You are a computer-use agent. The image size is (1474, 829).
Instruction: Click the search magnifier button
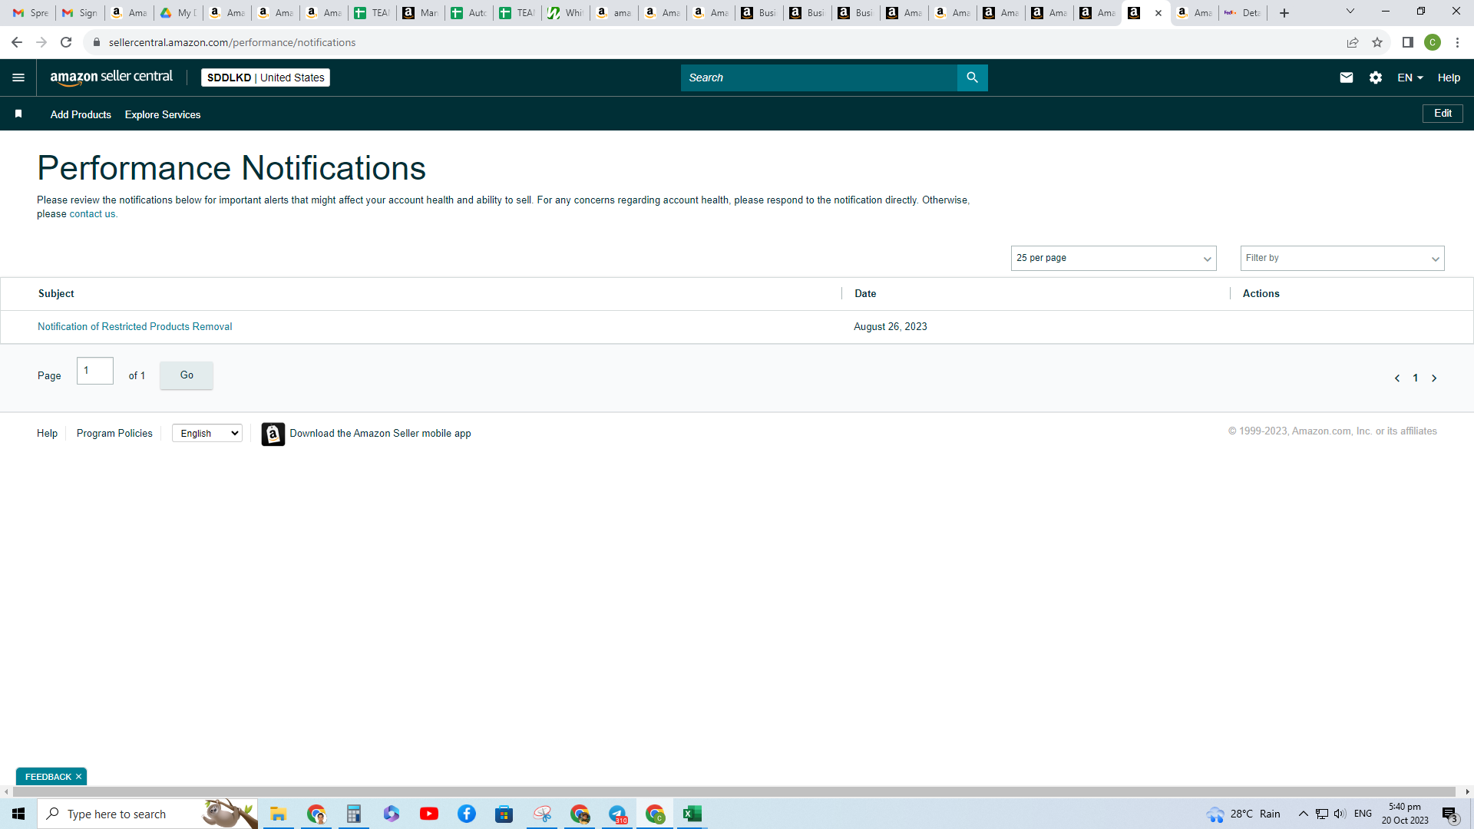pyautogui.click(x=972, y=78)
